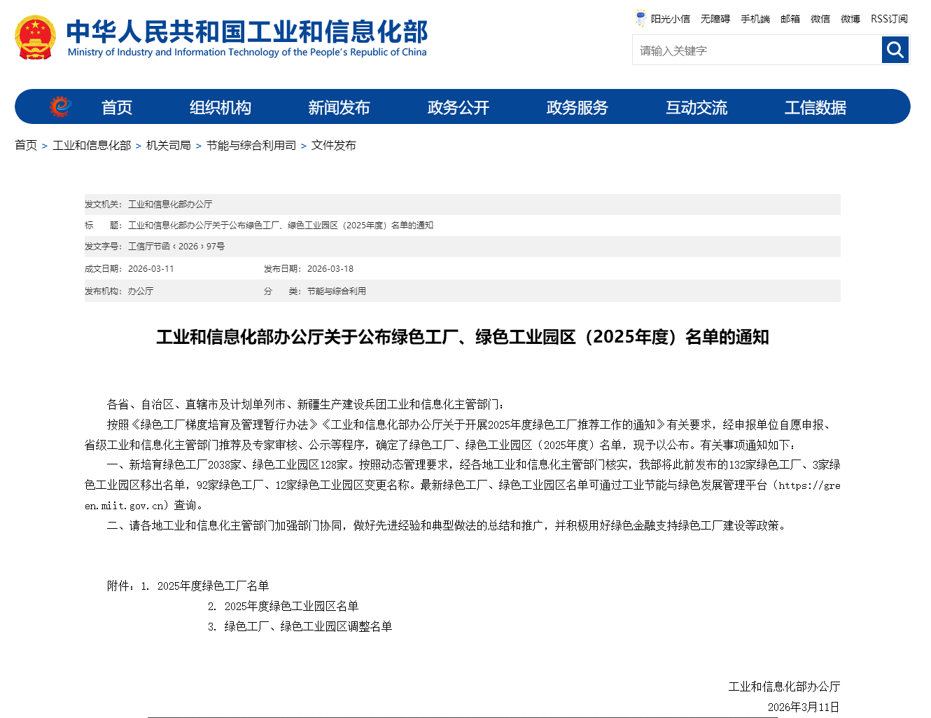Click the 节能与综合利用司 breadcrumb
This screenshot has width=931, height=718.
251,145
